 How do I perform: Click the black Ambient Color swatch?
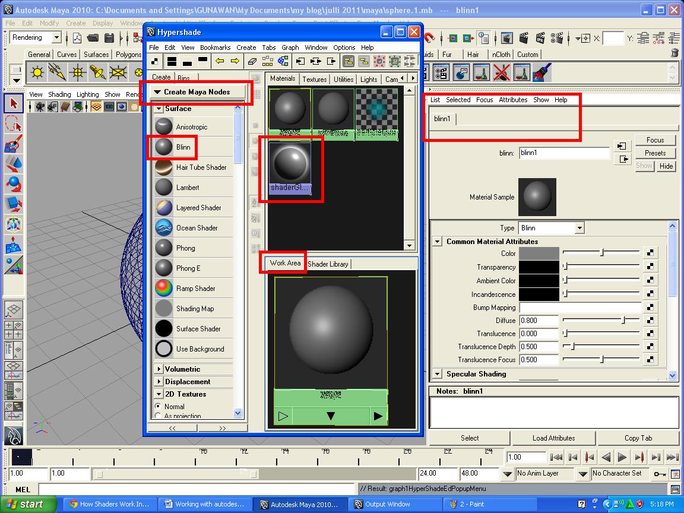point(539,280)
